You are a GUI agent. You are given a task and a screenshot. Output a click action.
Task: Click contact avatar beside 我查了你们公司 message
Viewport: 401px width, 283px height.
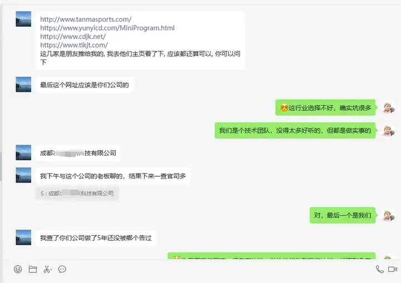23,237
